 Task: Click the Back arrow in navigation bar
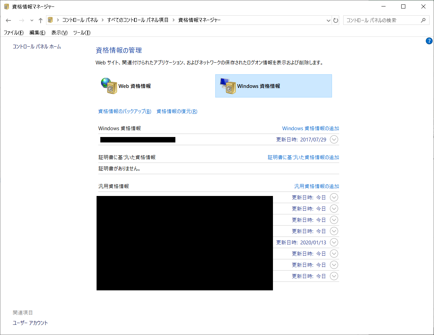click(x=9, y=20)
